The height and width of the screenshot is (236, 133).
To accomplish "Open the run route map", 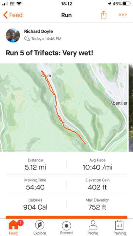I will [64, 107].
